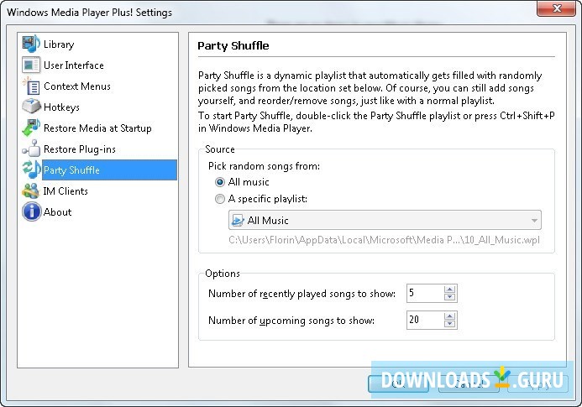Switch to Context Menus settings
Image resolution: width=582 pixels, height=407 pixels.
tap(76, 86)
